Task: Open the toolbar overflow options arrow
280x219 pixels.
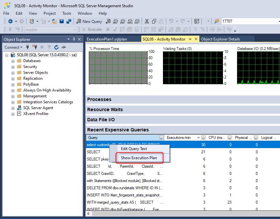Action: coord(235,31)
